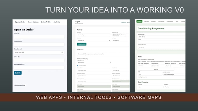
Task: Open the Dashboard link in Argus
Action: point(124,22)
